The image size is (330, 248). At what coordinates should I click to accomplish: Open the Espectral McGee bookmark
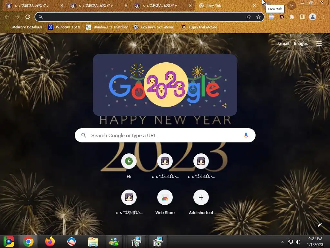199,27
